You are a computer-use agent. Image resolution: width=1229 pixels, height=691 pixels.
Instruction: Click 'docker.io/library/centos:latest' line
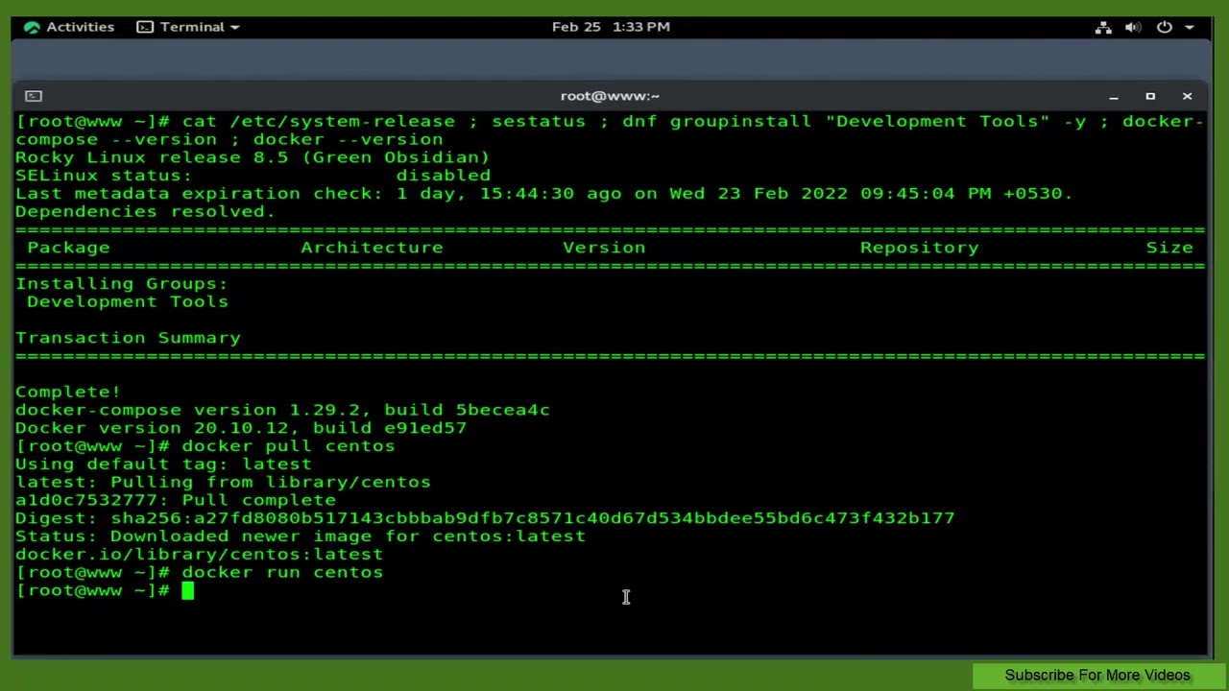pos(199,555)
